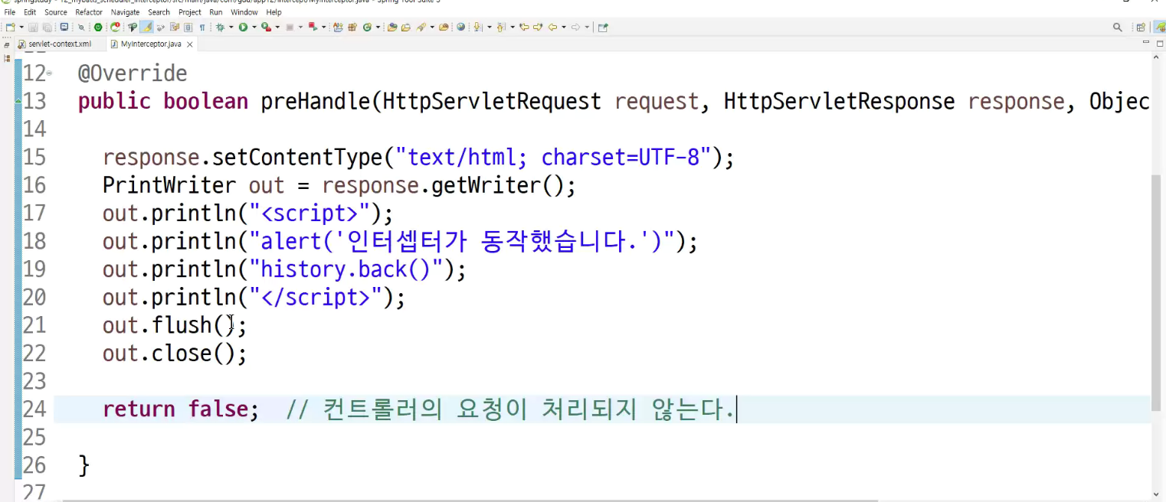
Task: Click the Previous Annotation icon
Action: [x=500, y=27]
